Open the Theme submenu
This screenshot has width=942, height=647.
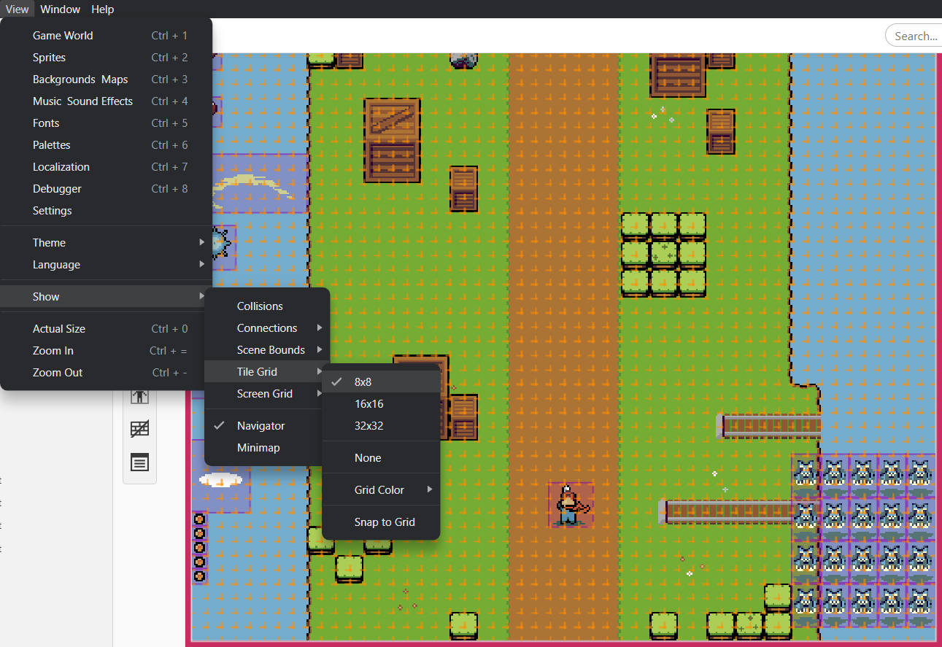(x=49, y=243)
